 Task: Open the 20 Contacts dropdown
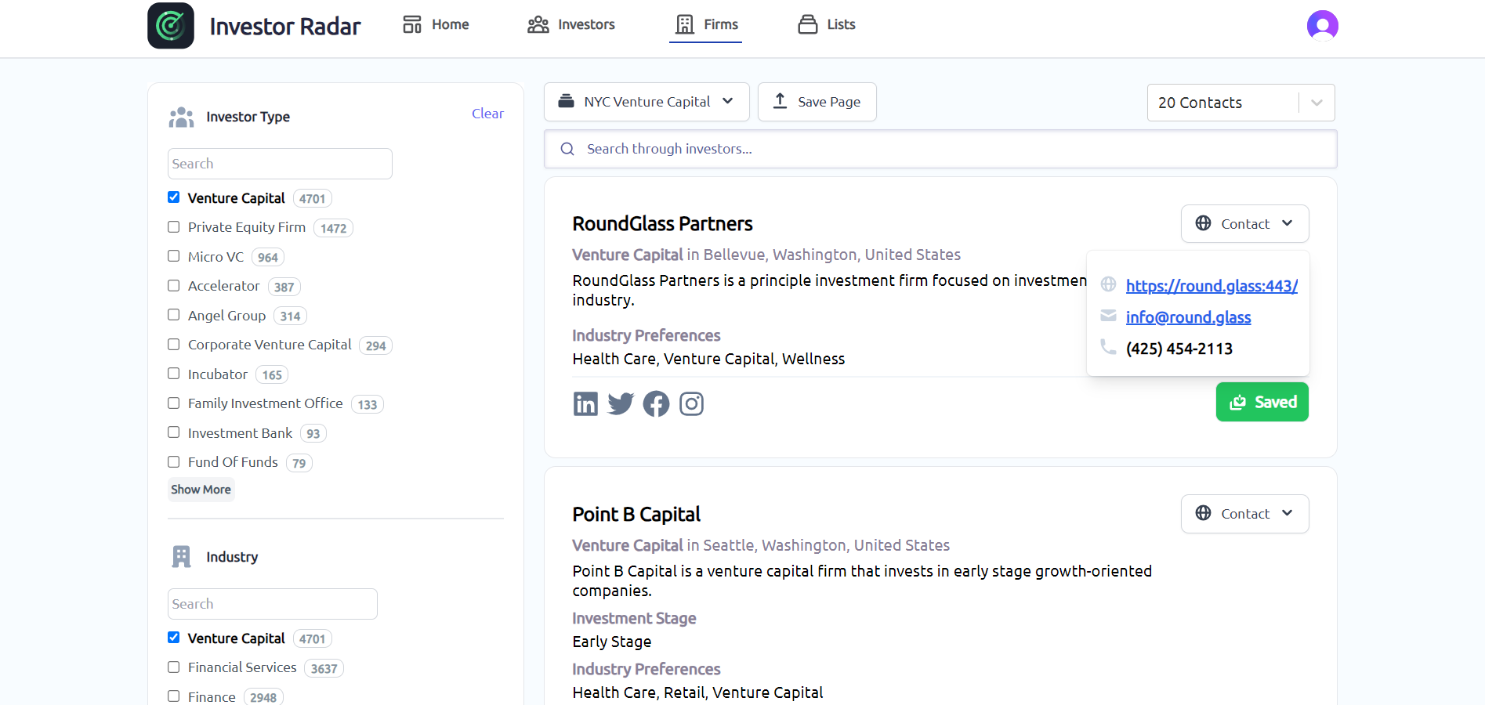tap(1241, 103)
